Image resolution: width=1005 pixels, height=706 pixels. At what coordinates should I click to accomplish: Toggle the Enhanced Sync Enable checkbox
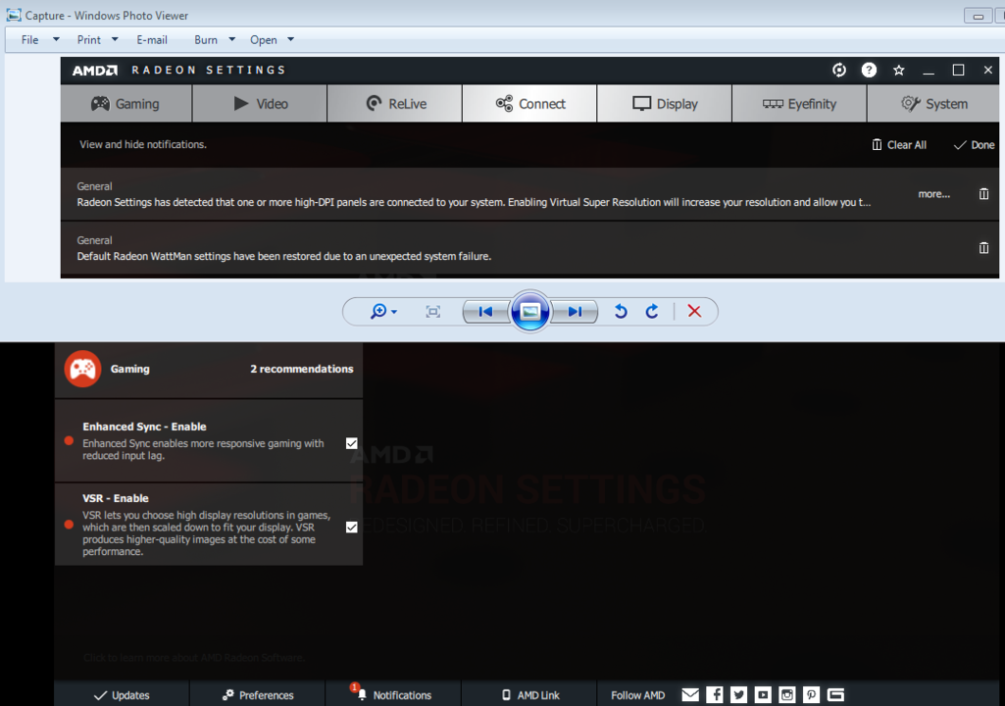tap(352, 443)
